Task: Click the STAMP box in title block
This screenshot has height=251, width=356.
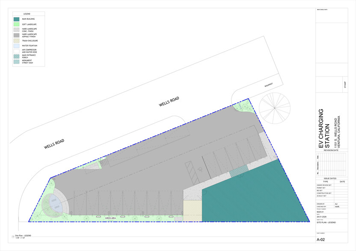Action: pyautogui.click(x=345, y=85)
